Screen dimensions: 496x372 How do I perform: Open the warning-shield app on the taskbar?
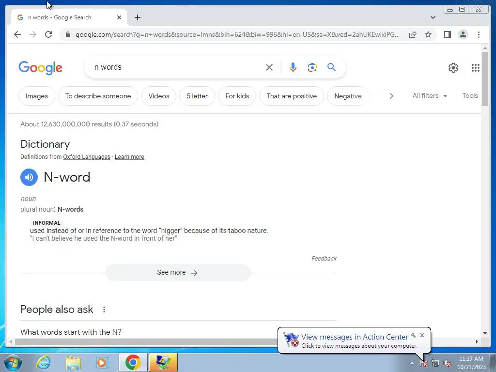click(163, 362)
